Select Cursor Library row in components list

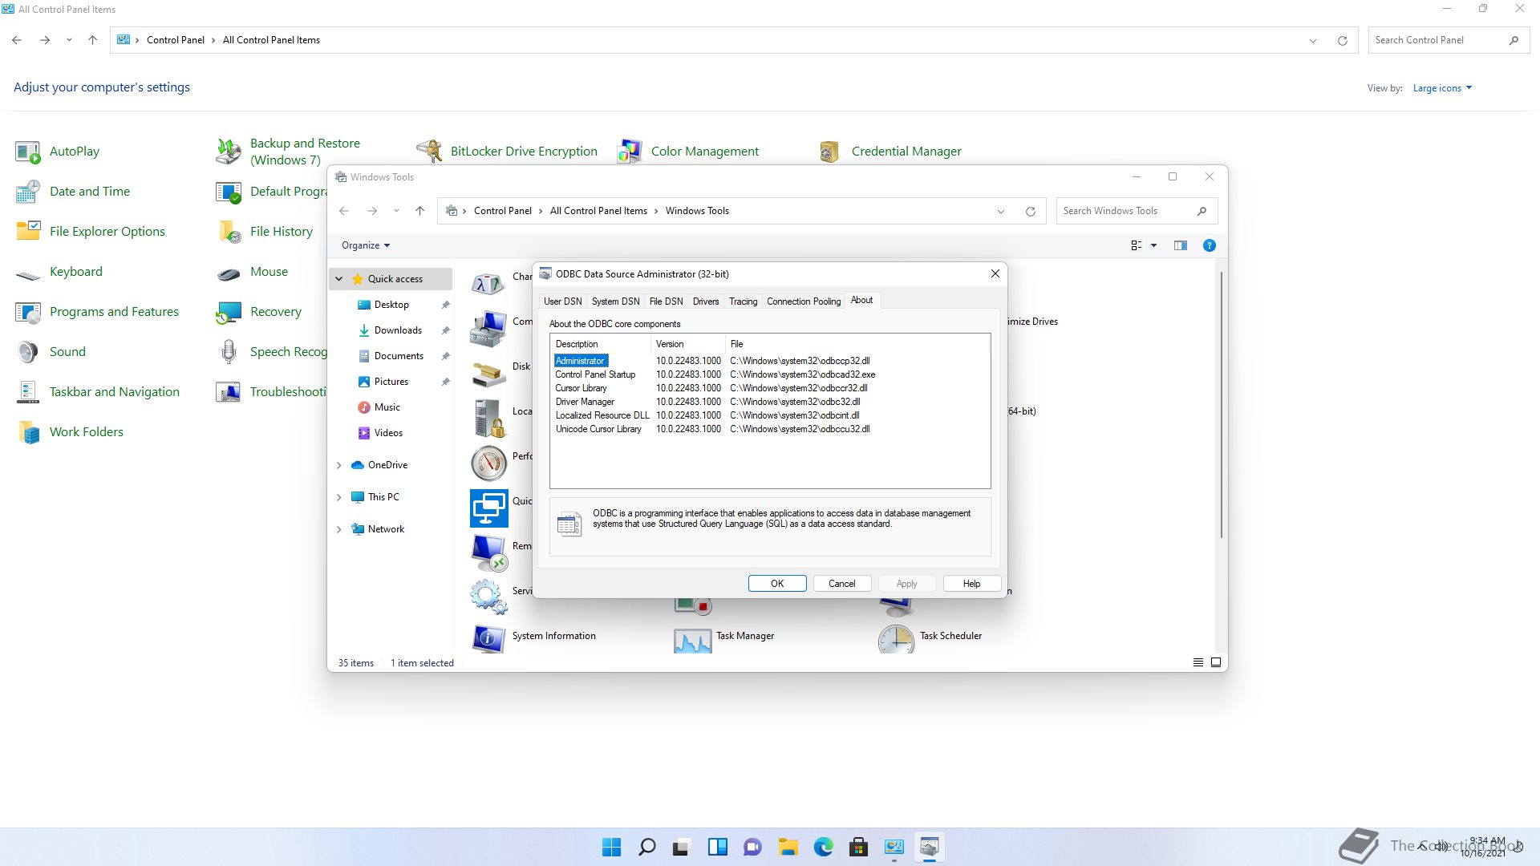coord(770,388)
